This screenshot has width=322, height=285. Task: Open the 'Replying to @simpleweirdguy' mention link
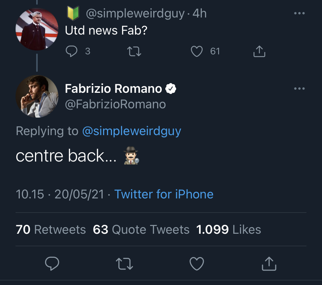pyautogui.click(x=131, y=131)
